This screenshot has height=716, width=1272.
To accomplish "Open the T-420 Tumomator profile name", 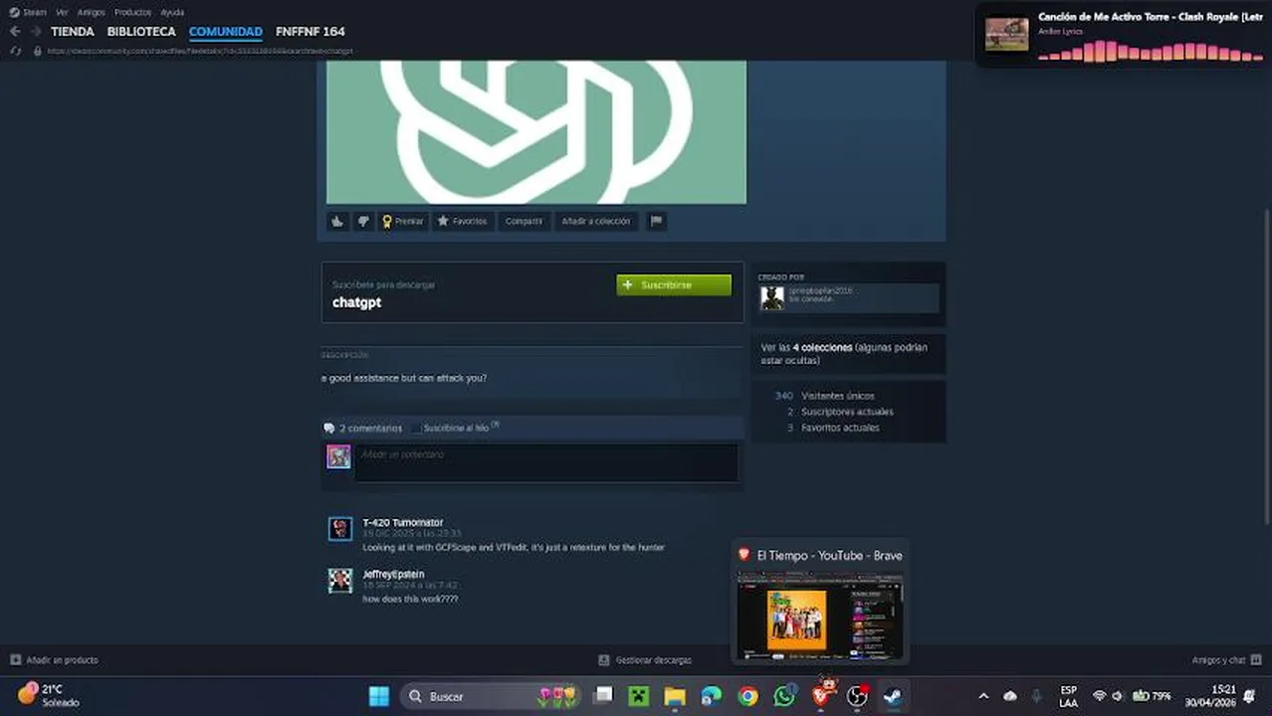I will (x=402, y=522).
